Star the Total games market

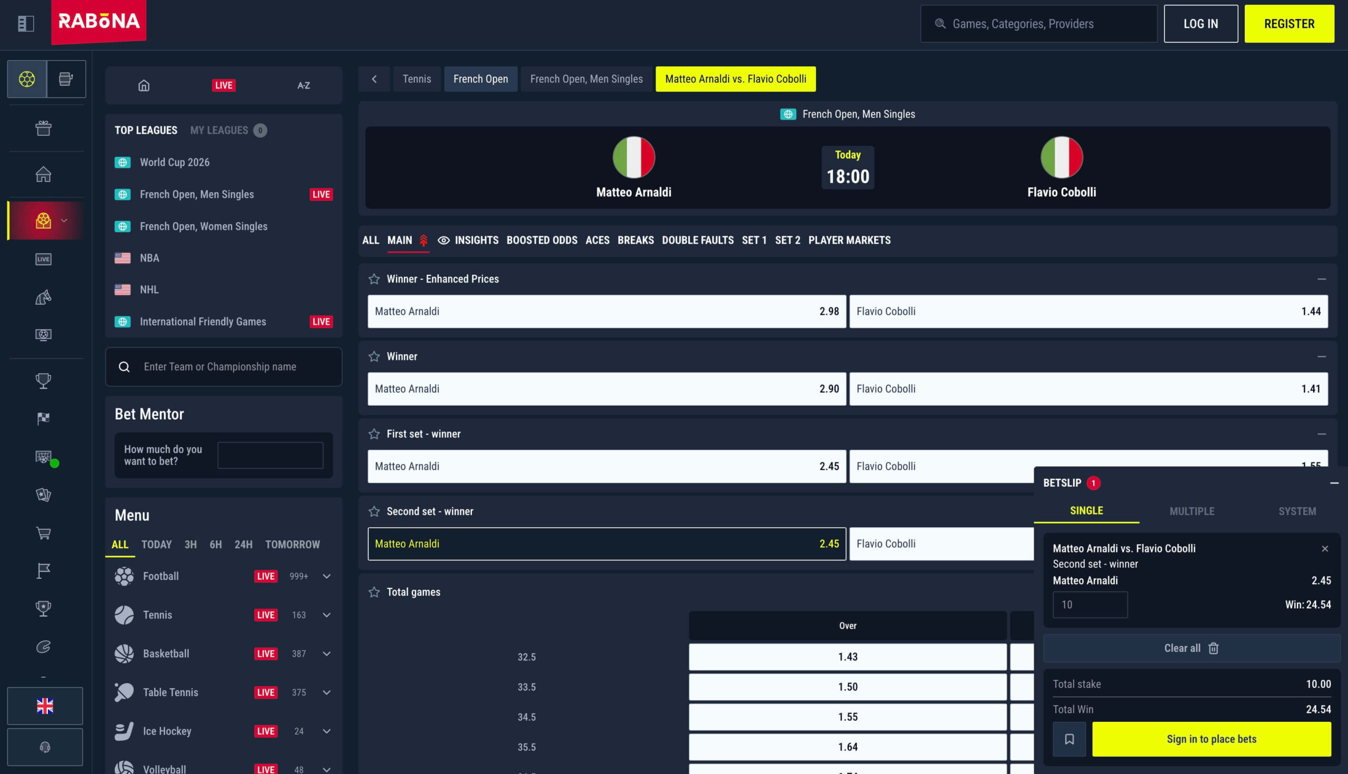pos(374,592)
